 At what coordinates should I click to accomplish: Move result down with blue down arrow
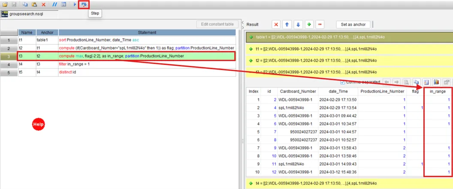pos(298,24)
